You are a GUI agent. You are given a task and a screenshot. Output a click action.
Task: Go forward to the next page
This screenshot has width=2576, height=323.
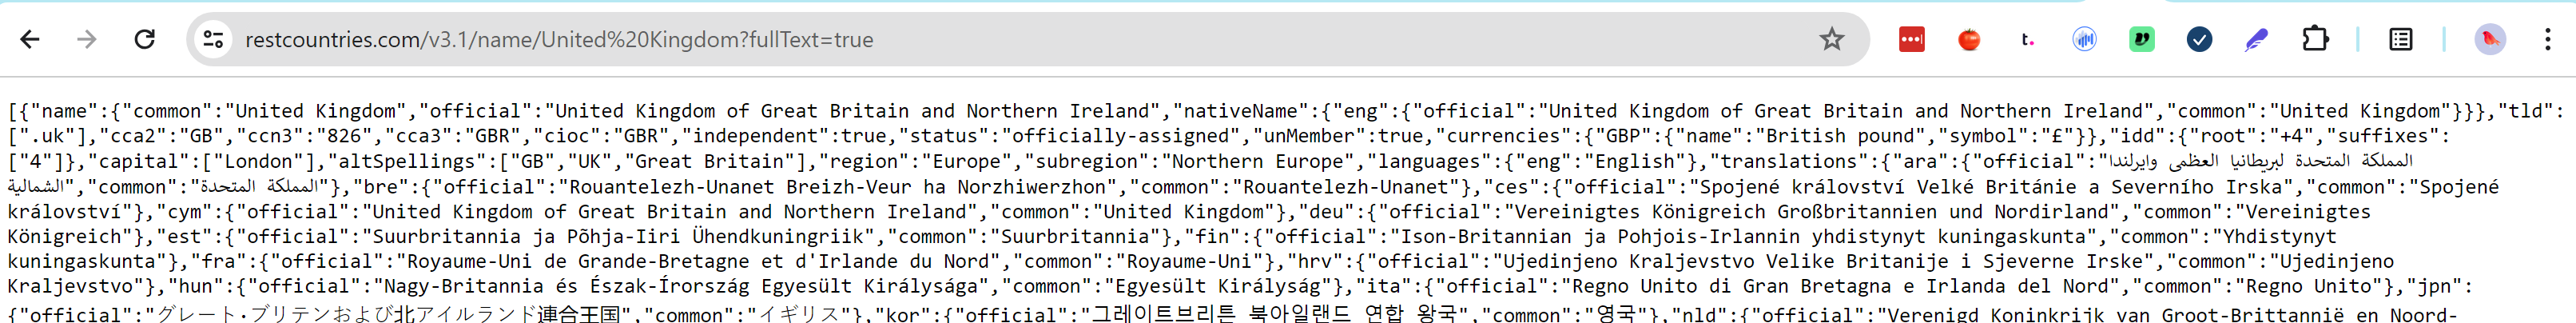click(x=87, y=39)
